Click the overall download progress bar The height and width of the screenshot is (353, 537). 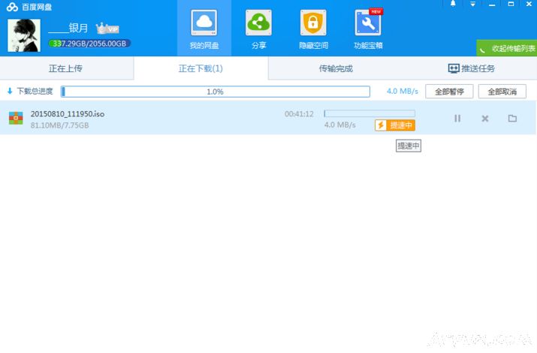tap(216, 92)
